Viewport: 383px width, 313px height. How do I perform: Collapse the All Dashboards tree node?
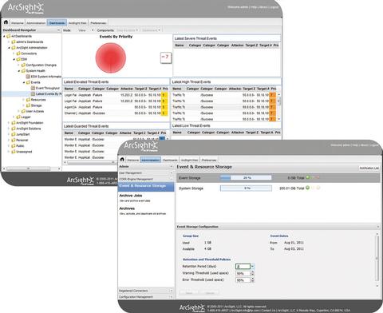pyautogui.click(x=5, y=36)
